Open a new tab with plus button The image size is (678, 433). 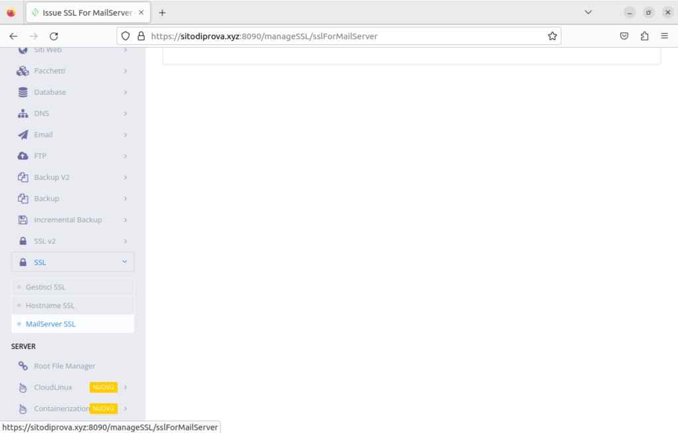coord(162,13)
